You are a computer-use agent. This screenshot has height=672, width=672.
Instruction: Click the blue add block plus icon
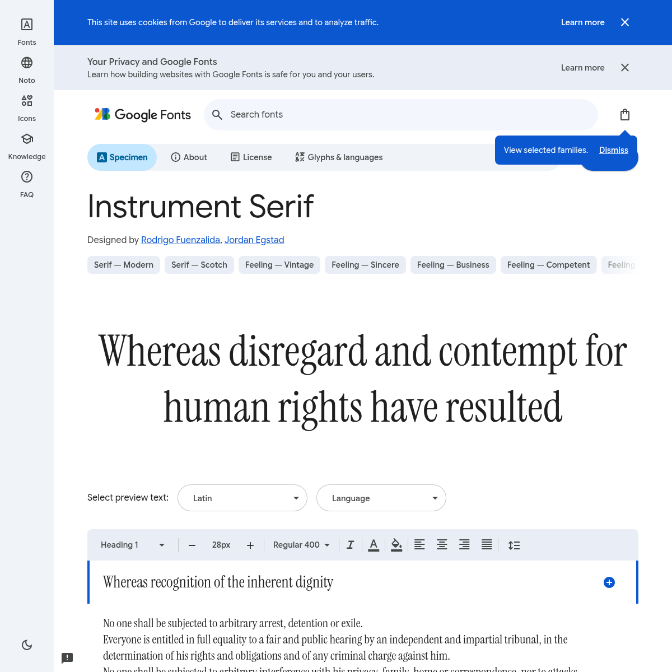coord(609,582)
